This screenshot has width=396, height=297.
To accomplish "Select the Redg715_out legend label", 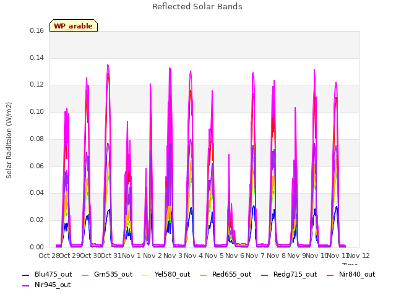I will point(295,274).
